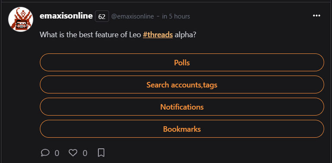Bookmark this thread with the bookmark icon
Screen dimensions: 332x163
click(x=101, y=153)
